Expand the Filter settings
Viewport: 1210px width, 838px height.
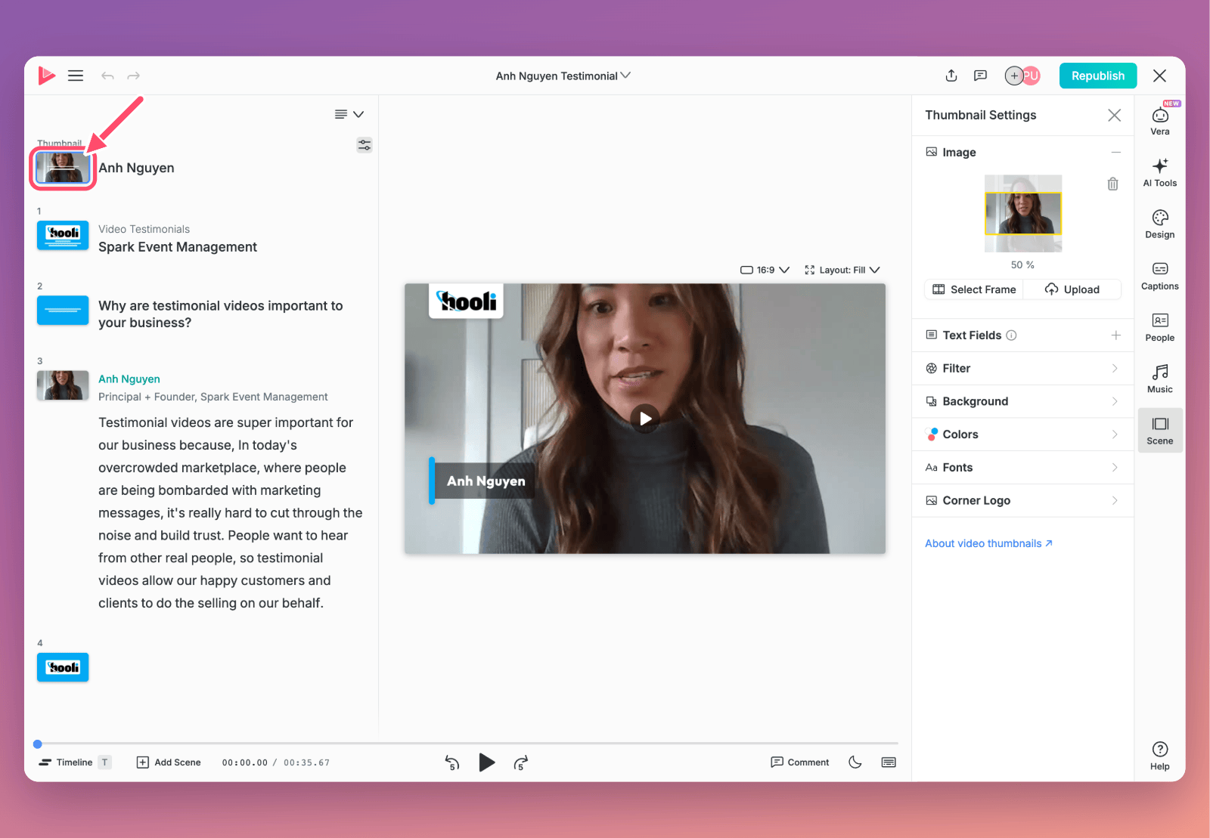(x=1022, y=369)
